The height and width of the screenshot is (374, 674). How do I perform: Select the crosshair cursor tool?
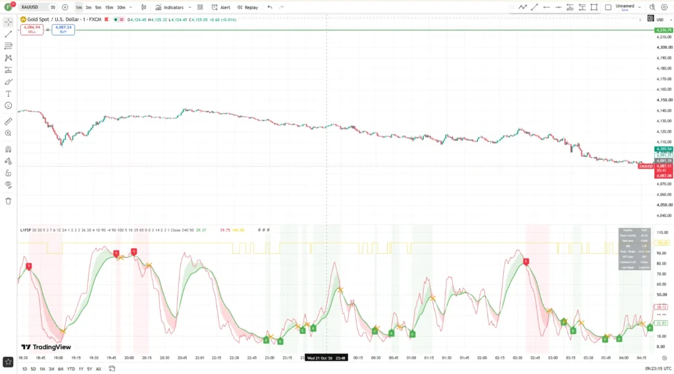pos(8,22)
